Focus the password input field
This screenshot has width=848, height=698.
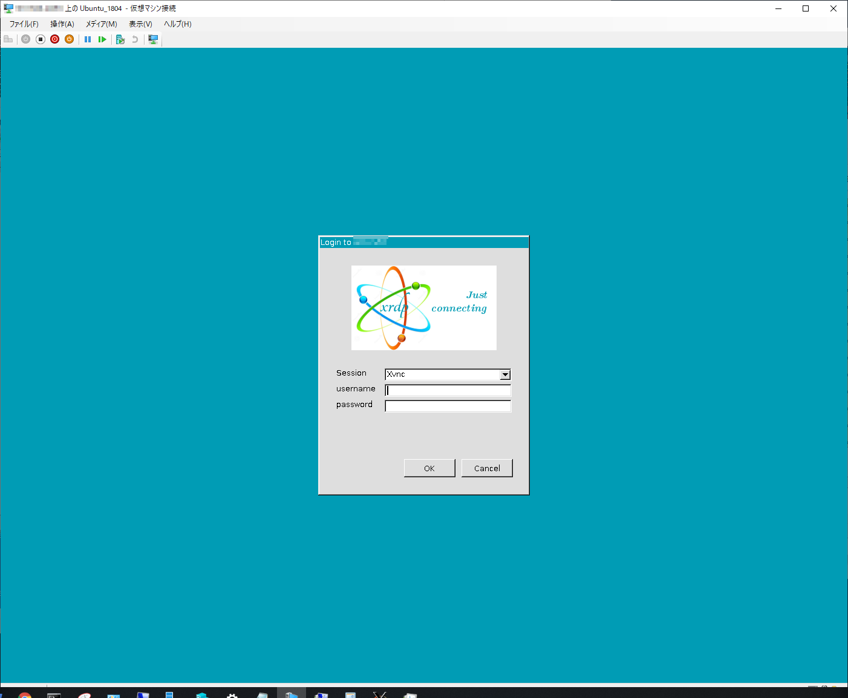448,406
